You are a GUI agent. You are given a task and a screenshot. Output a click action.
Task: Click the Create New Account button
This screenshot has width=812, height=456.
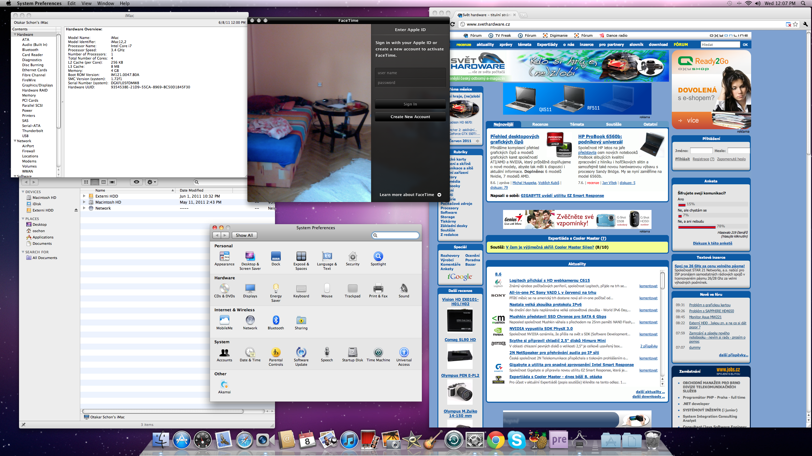tap(410, 117)
